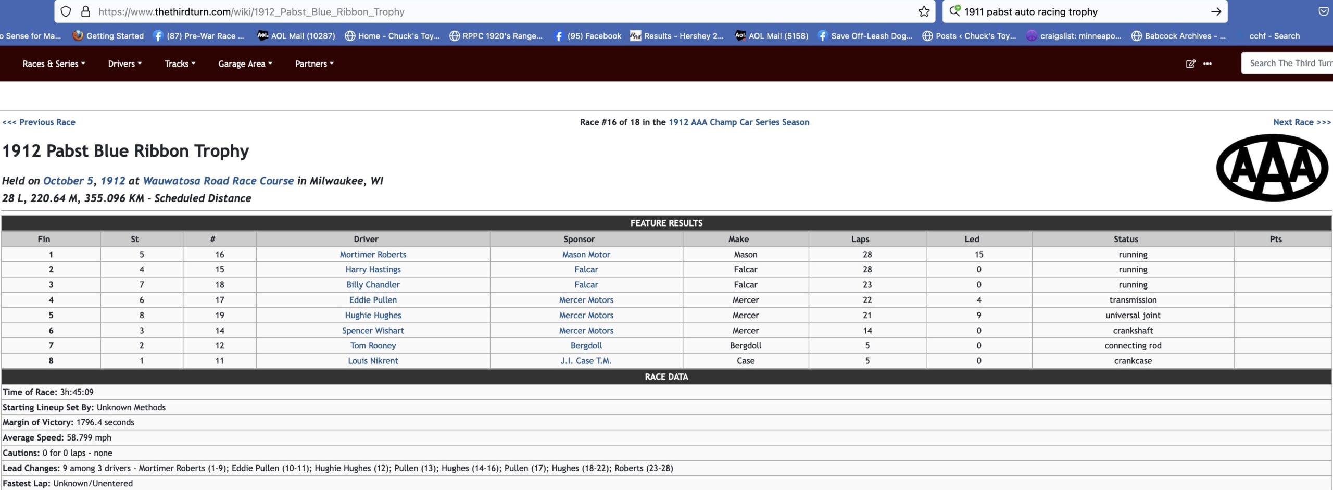Open (87) Pre-War Race Facebook bookmark
1333x490 pixels.
point(198,36)
